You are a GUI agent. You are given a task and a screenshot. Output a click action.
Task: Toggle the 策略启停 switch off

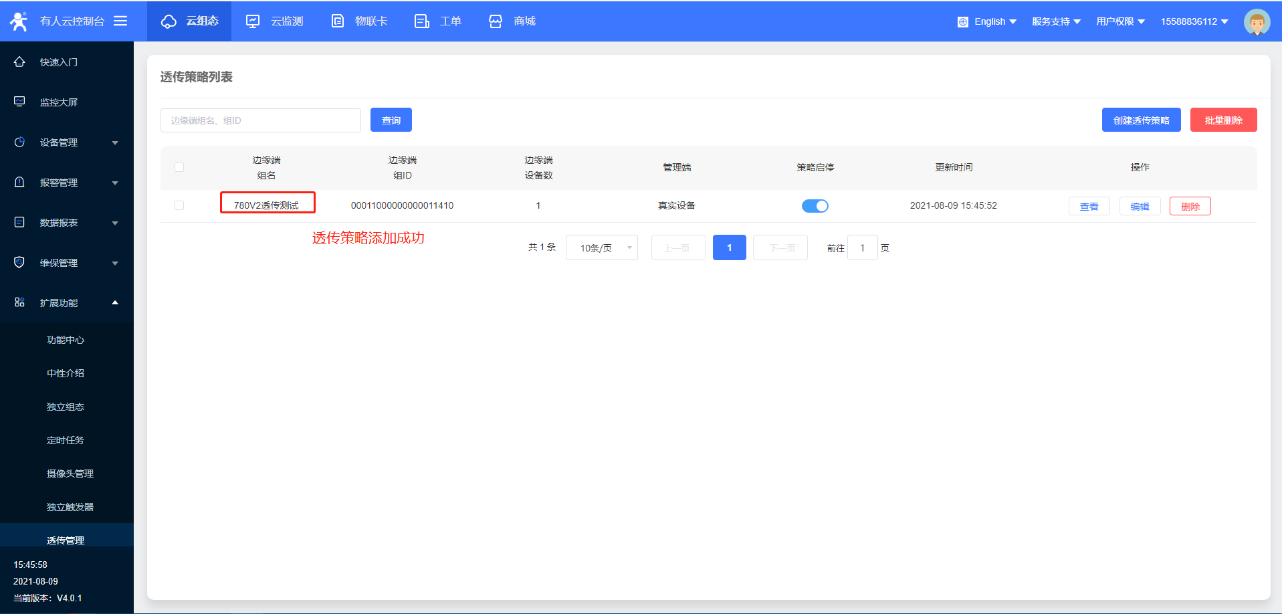[x=815, y=206]
